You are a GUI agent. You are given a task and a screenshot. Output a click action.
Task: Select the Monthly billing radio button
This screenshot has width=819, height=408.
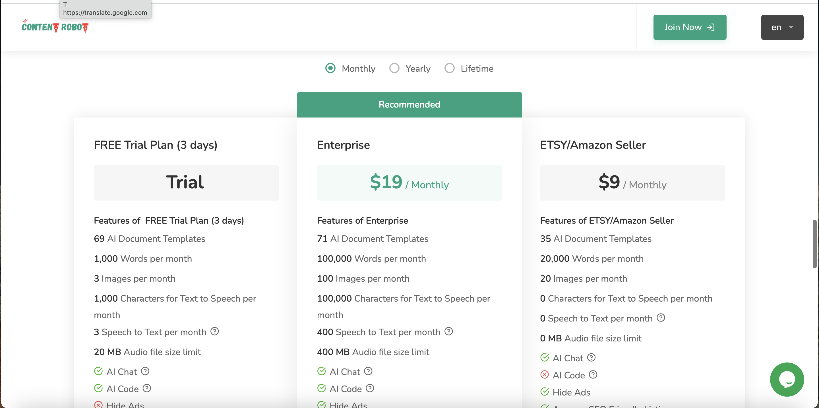330,68
